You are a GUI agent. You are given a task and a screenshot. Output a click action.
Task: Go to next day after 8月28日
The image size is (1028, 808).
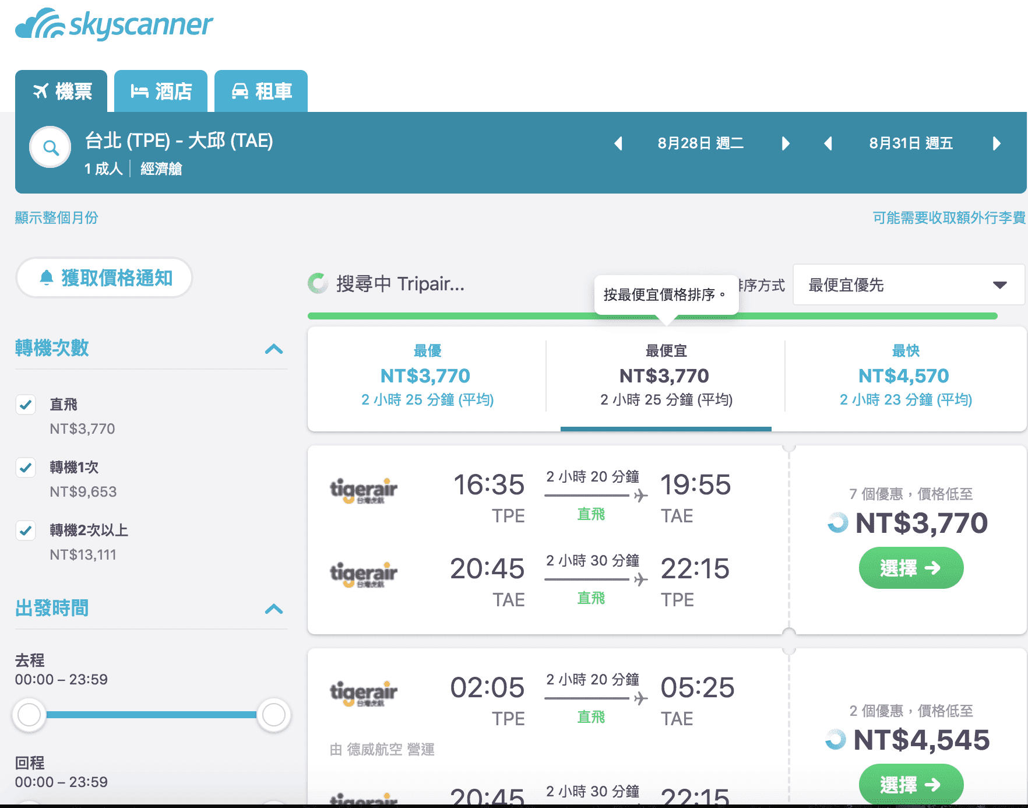tap(786, 143)
